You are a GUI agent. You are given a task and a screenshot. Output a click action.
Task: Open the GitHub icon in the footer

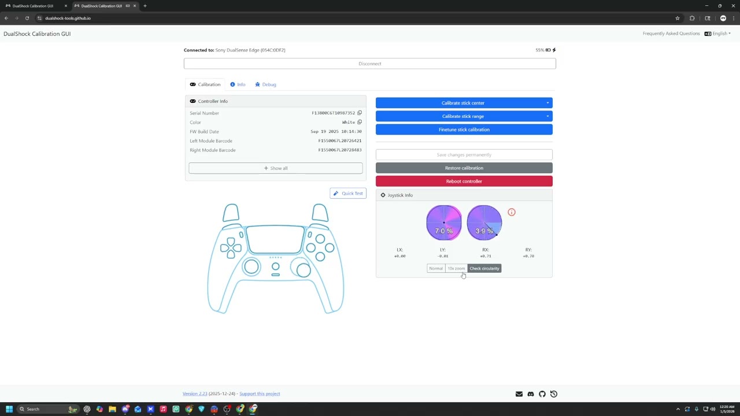tap(542, 394)
